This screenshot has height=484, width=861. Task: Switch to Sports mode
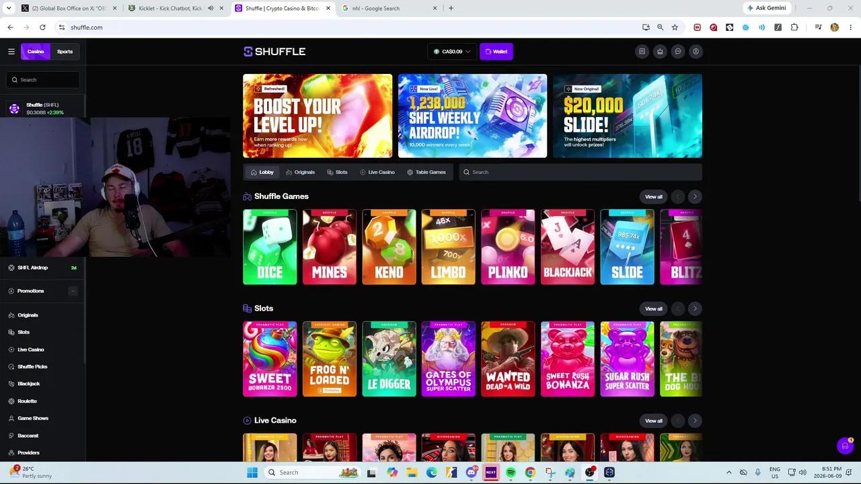tap(65, 51)
